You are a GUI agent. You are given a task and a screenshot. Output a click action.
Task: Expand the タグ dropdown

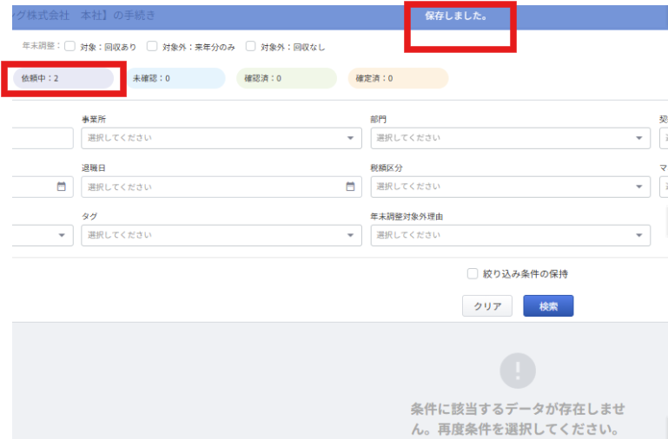[222, 235]
